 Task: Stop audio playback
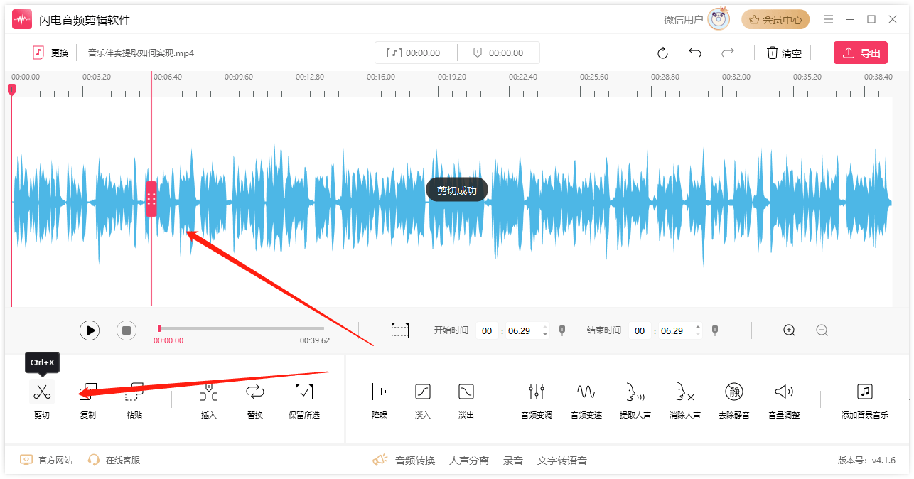click(127, 330)
